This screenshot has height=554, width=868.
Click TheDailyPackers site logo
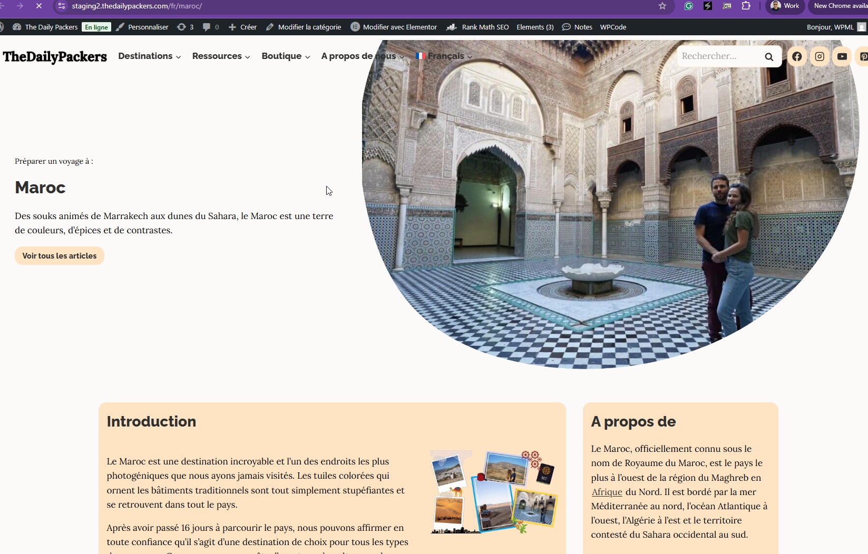tap(55, 56)
